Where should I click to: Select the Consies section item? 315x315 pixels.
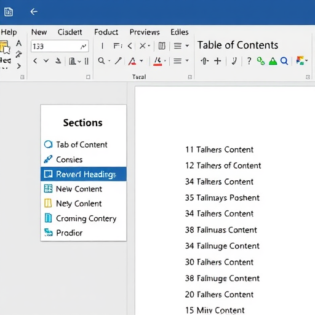84,159
